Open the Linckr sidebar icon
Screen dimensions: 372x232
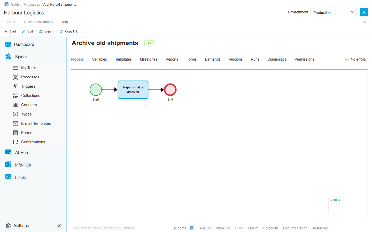click(8, 177)
